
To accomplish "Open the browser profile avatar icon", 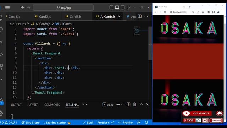I will coord(218,12).
